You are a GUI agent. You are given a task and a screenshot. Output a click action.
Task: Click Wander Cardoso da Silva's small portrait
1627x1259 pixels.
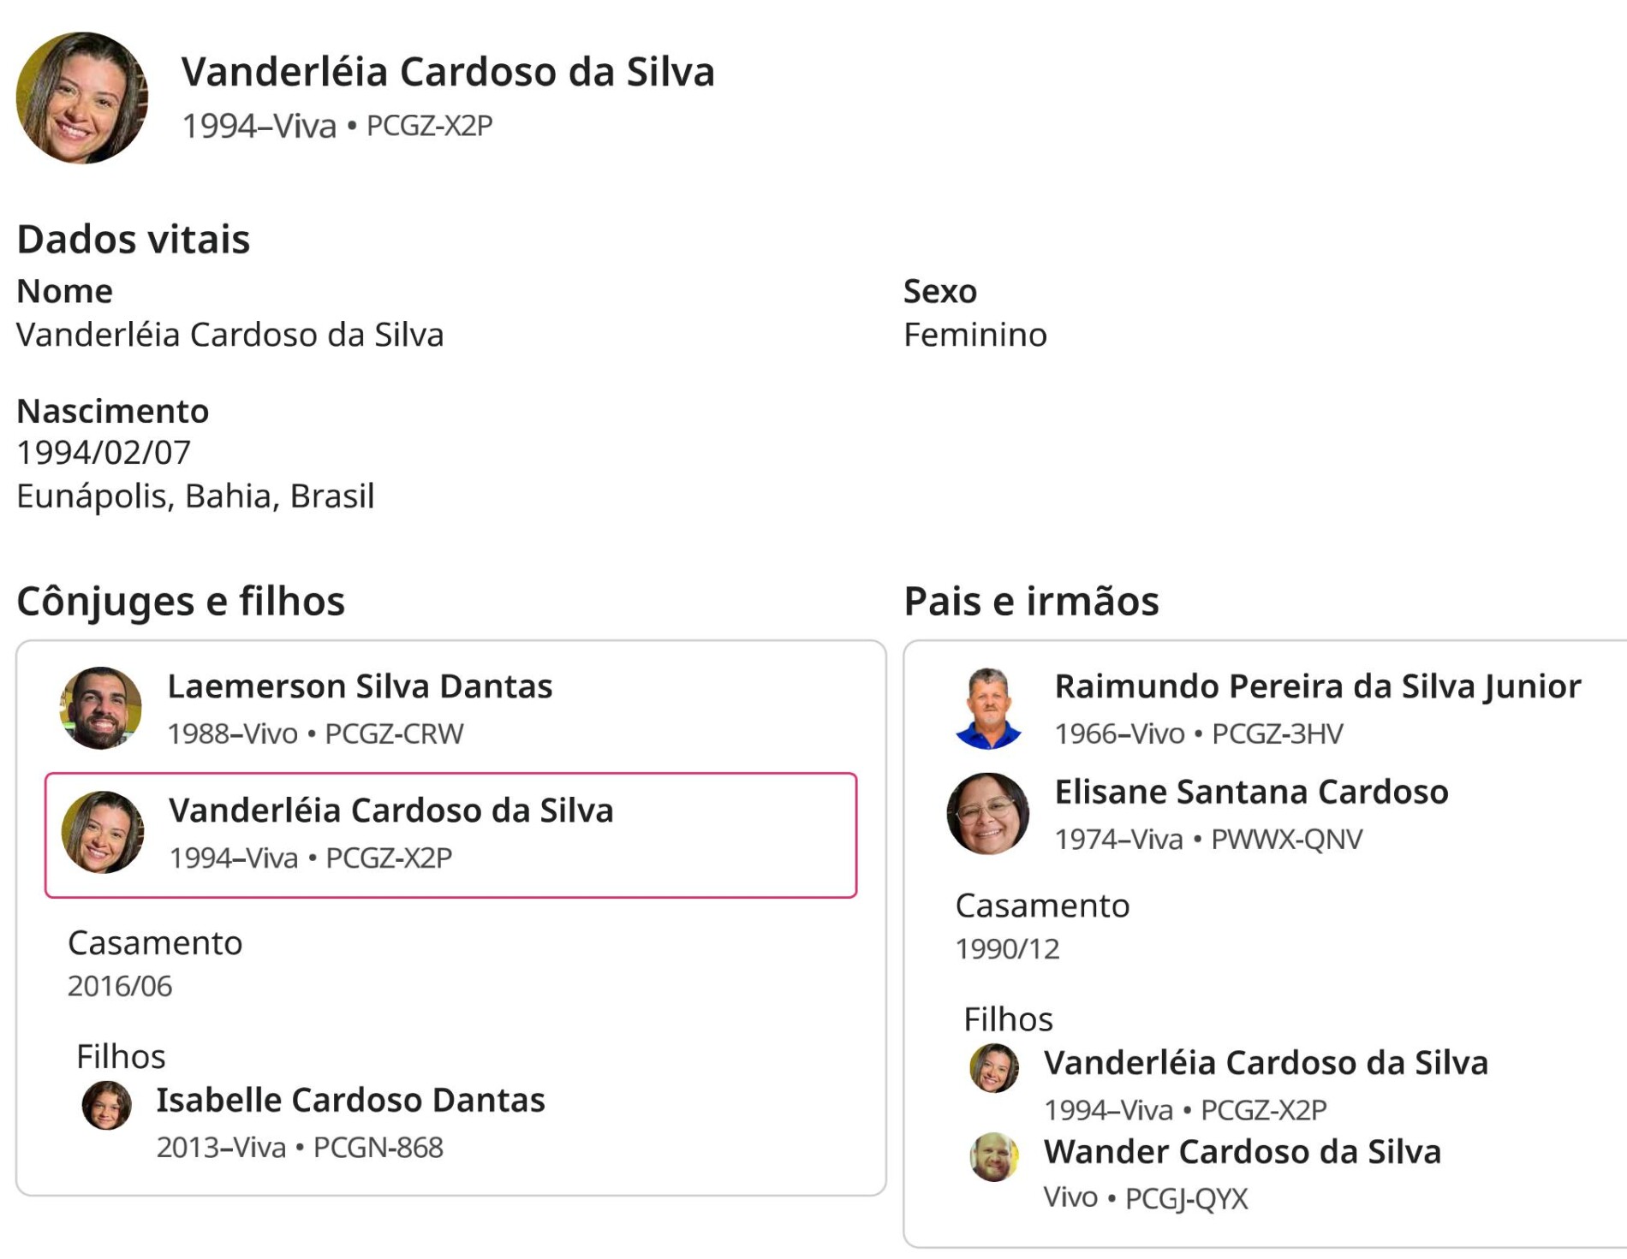[994, 1157]
